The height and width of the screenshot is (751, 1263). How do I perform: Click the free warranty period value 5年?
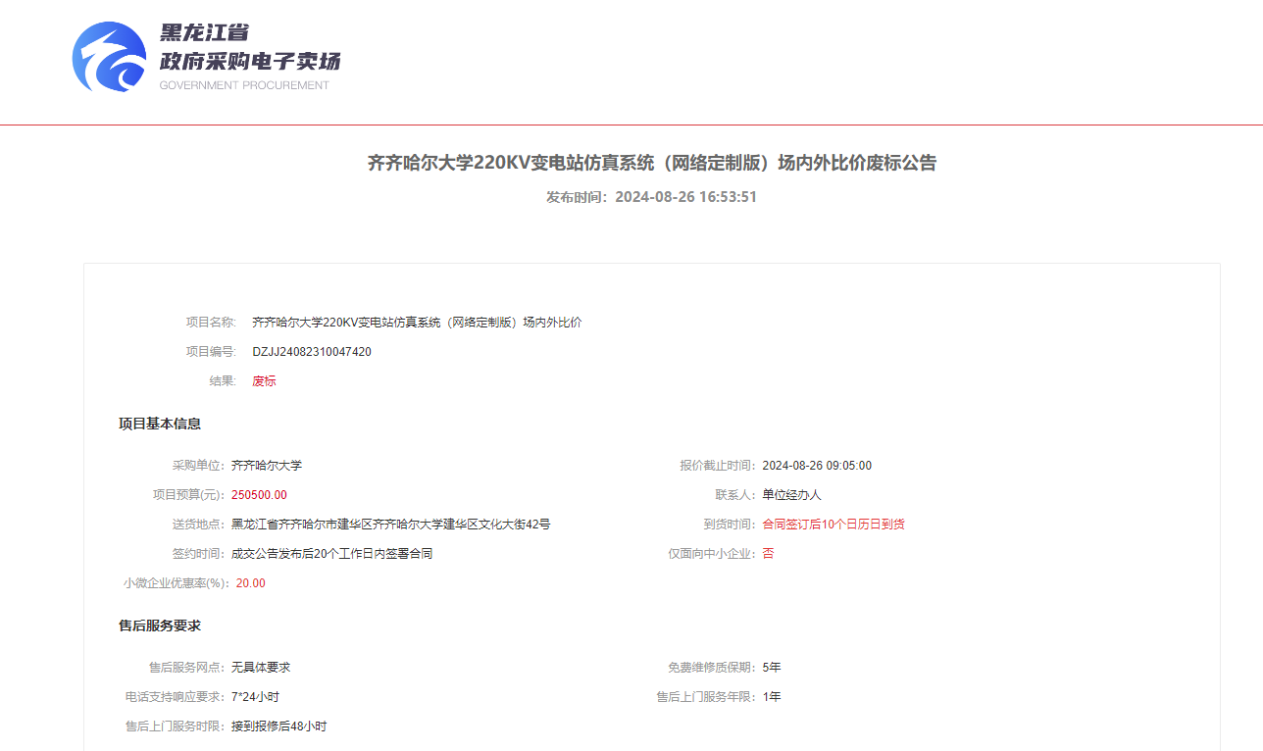tap(772, 668)
